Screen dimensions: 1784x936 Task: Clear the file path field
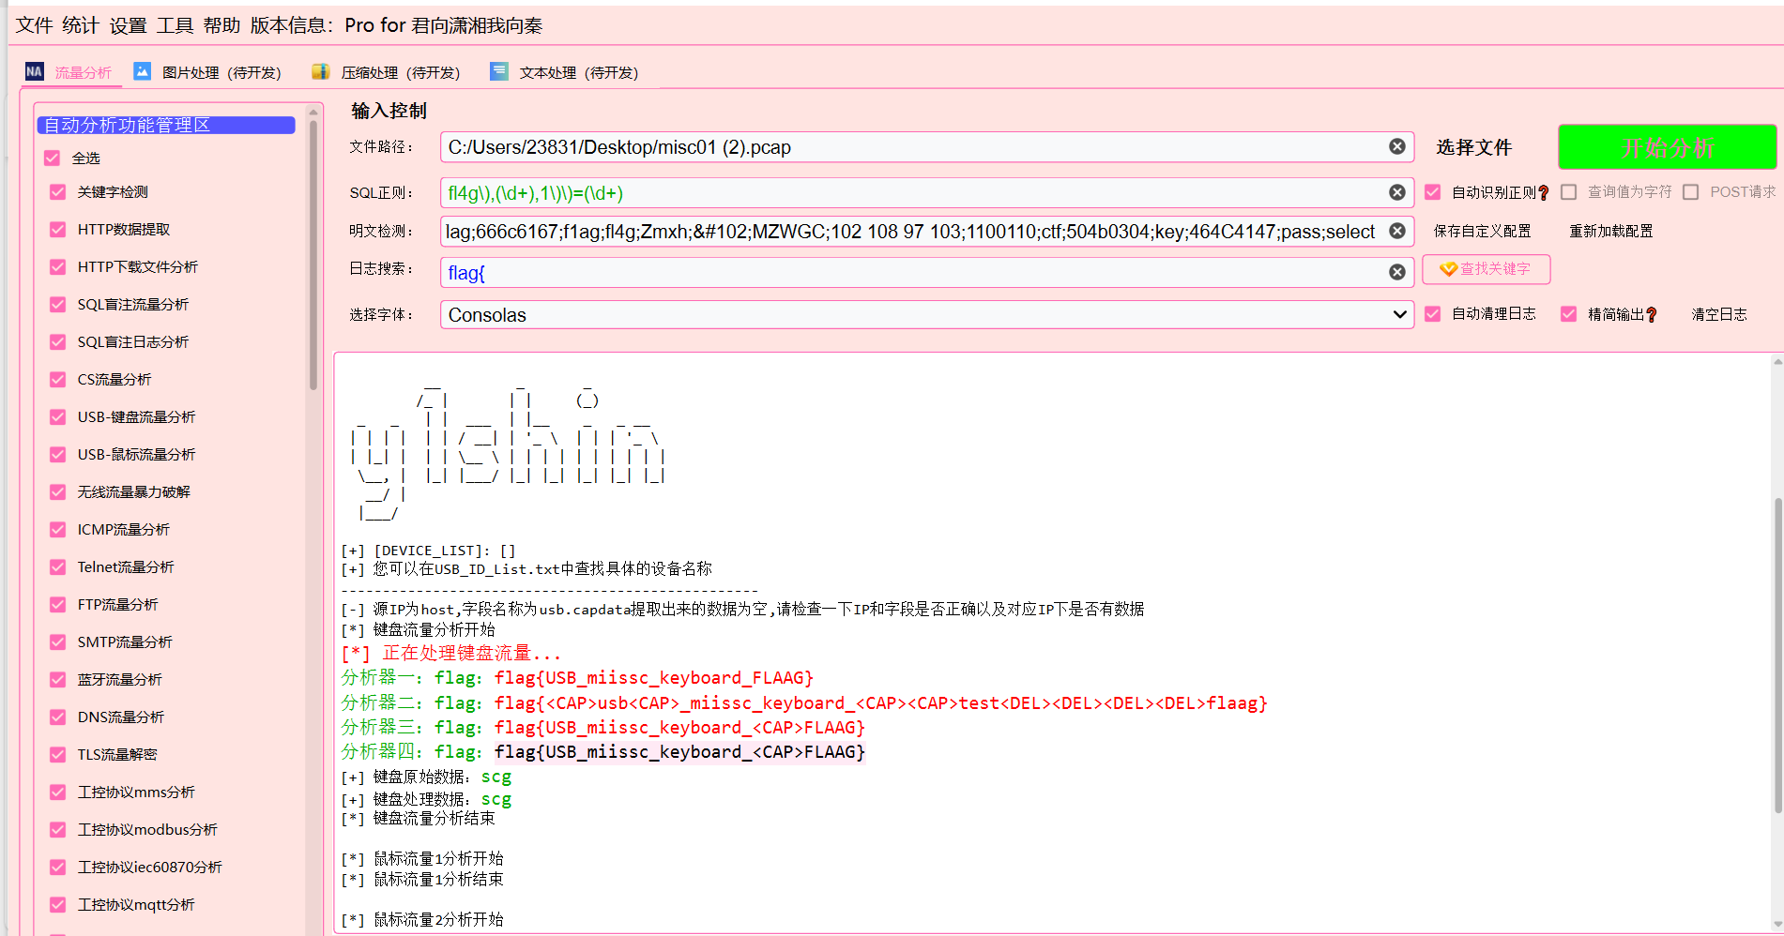pyautogui.click(x=1396, y=146)
